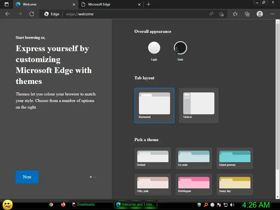Click the 4:26 AM clock
This screenshot has height=210, width=280.
tap(256, 205)
